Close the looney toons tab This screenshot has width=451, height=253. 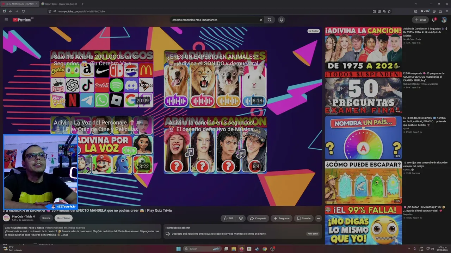pos(76,4)
